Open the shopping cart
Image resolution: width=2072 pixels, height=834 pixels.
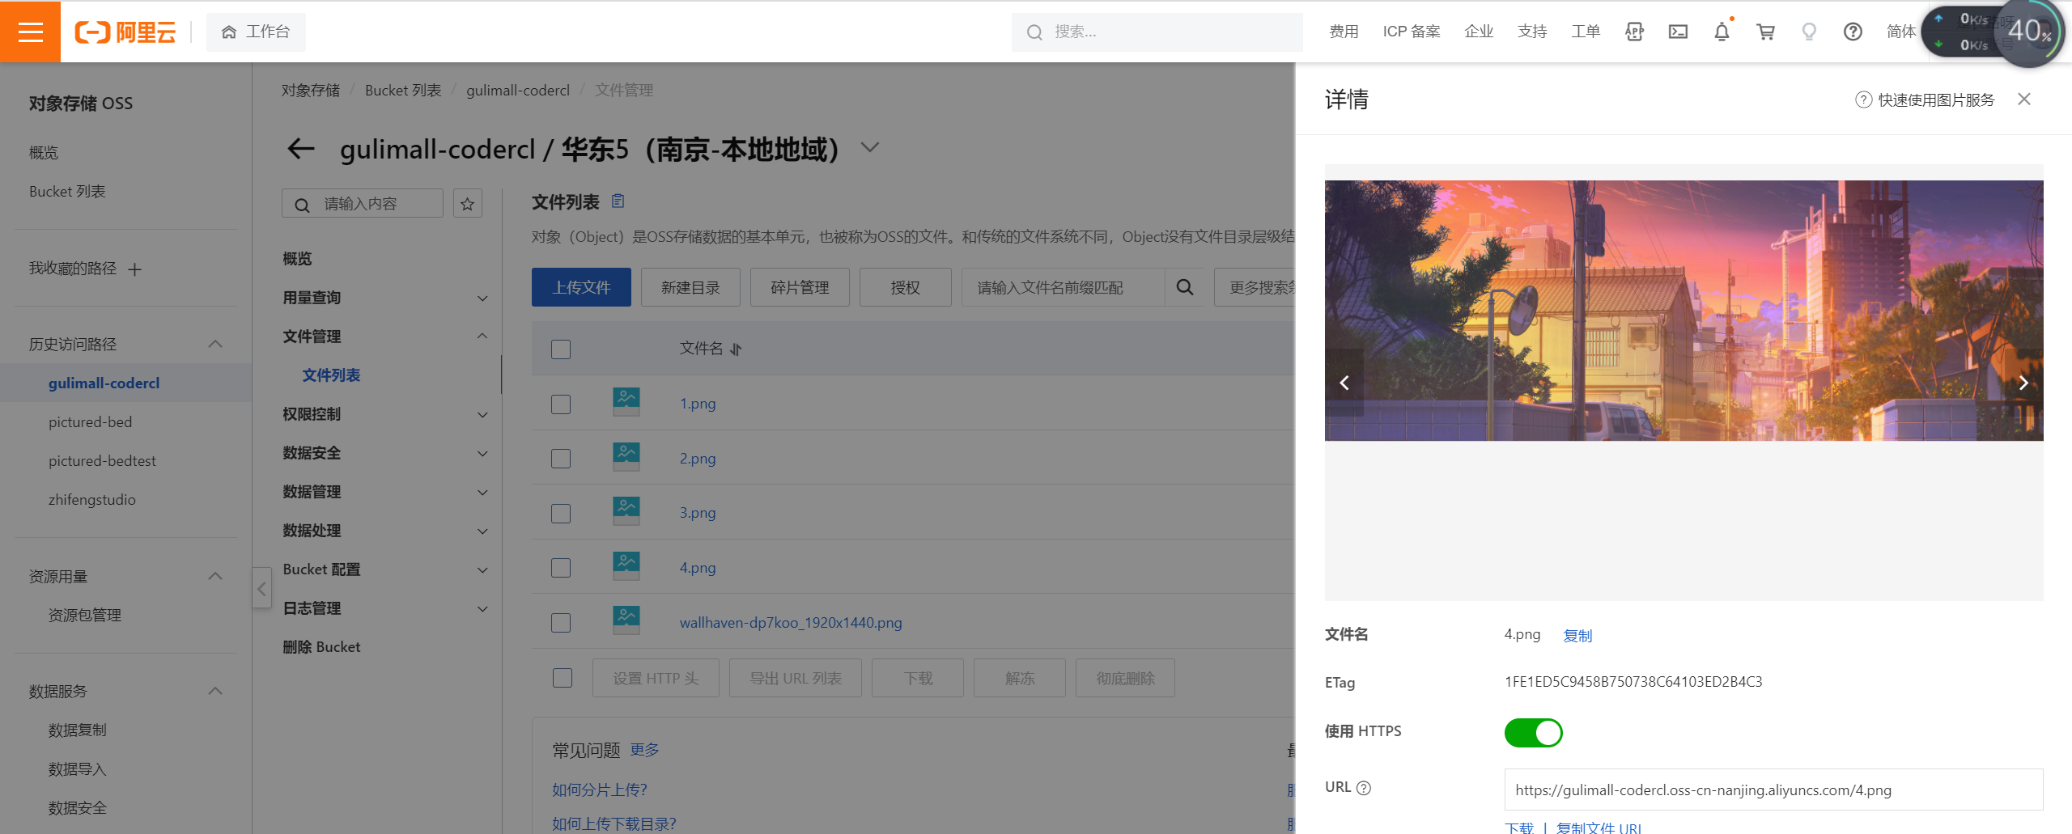pyautogui.click(x=1765, y=32)
